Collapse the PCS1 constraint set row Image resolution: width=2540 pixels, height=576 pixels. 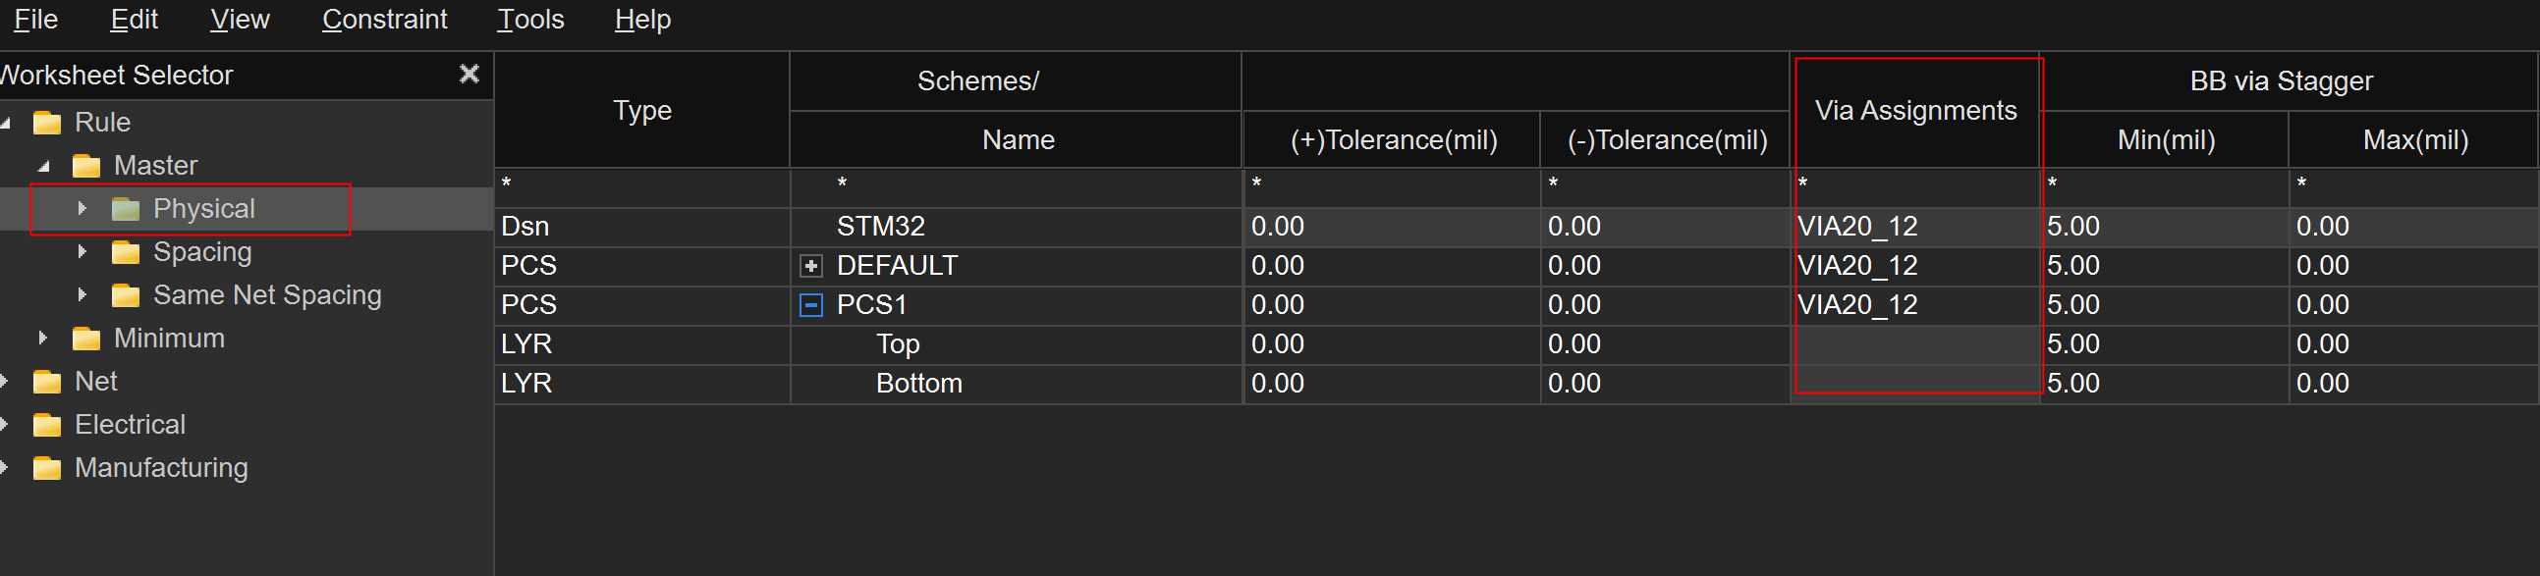(x=810, y=305)
